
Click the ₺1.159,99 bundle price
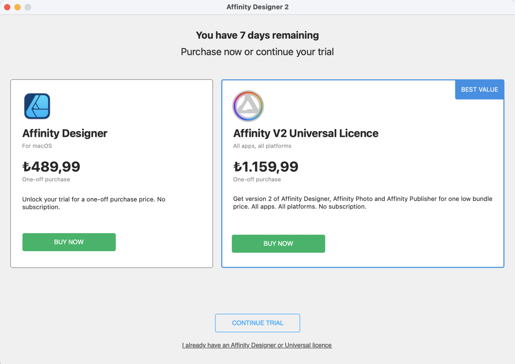(266, 166)
